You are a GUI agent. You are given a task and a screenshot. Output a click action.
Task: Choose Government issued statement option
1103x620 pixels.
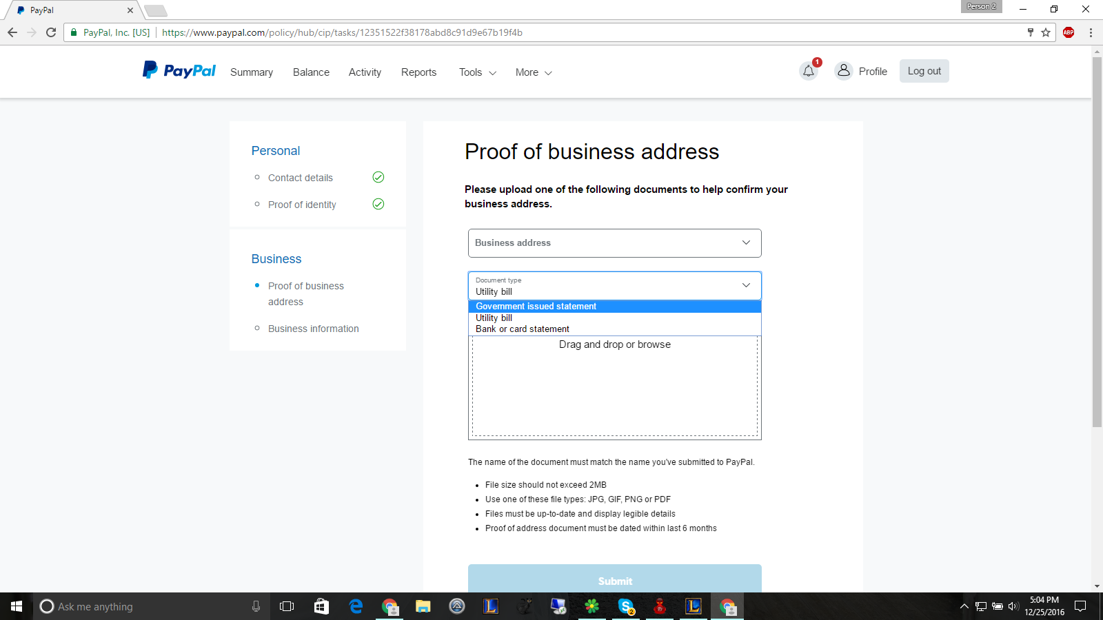pos(615,307)
